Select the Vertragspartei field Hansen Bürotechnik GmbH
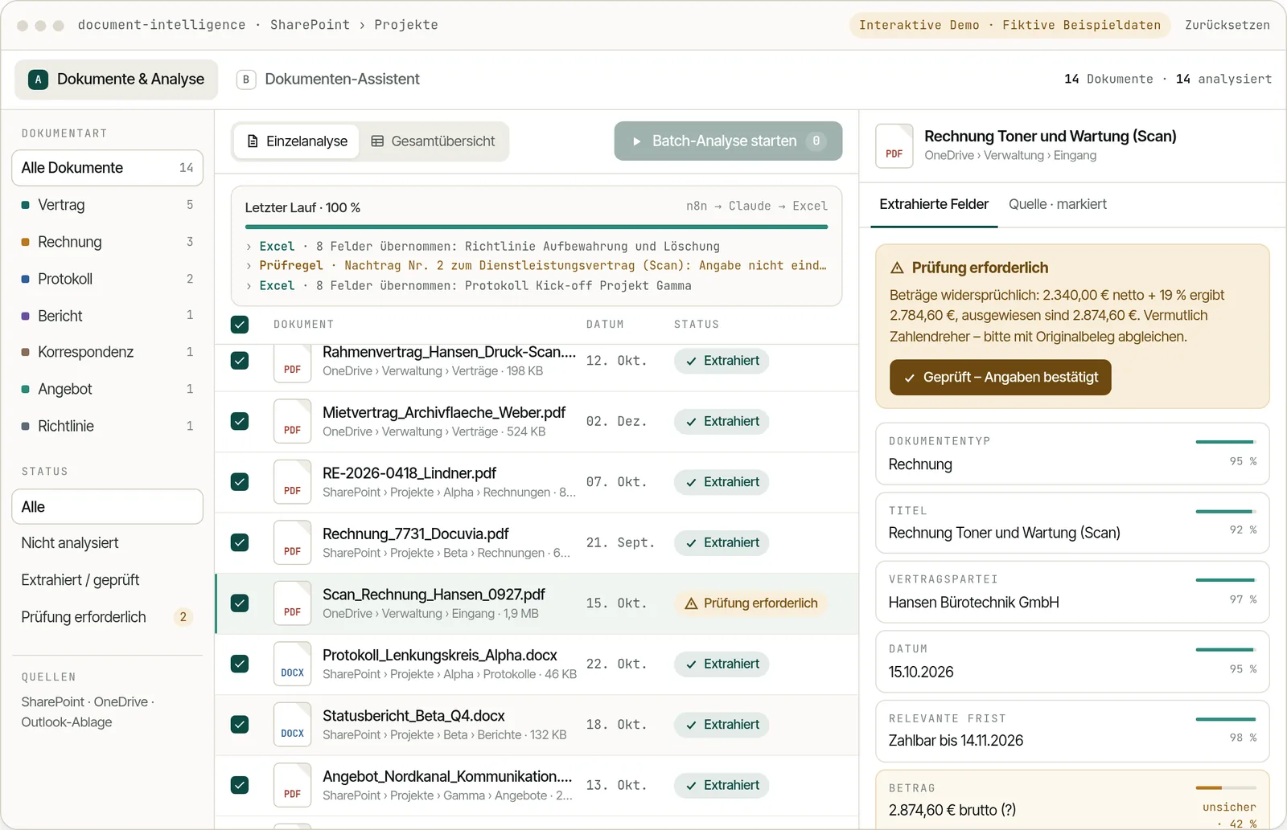 coord(1072,592)
